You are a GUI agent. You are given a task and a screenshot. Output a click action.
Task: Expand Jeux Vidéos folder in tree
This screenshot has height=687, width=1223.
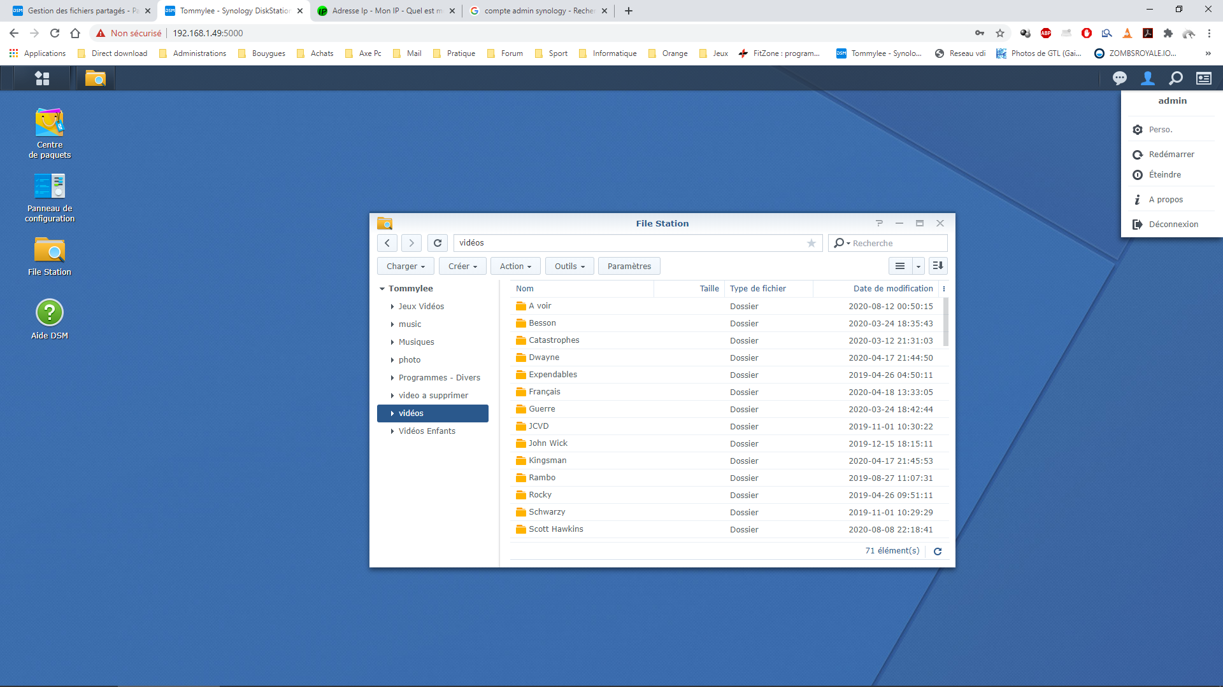[x=392, y=307]
